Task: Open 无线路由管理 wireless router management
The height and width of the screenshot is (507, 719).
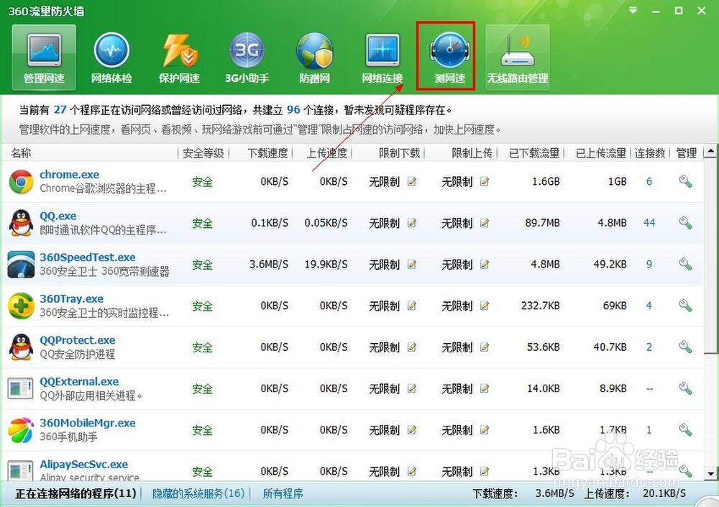Action: pos(517,58)
